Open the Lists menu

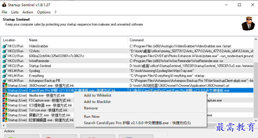point(15,12)
